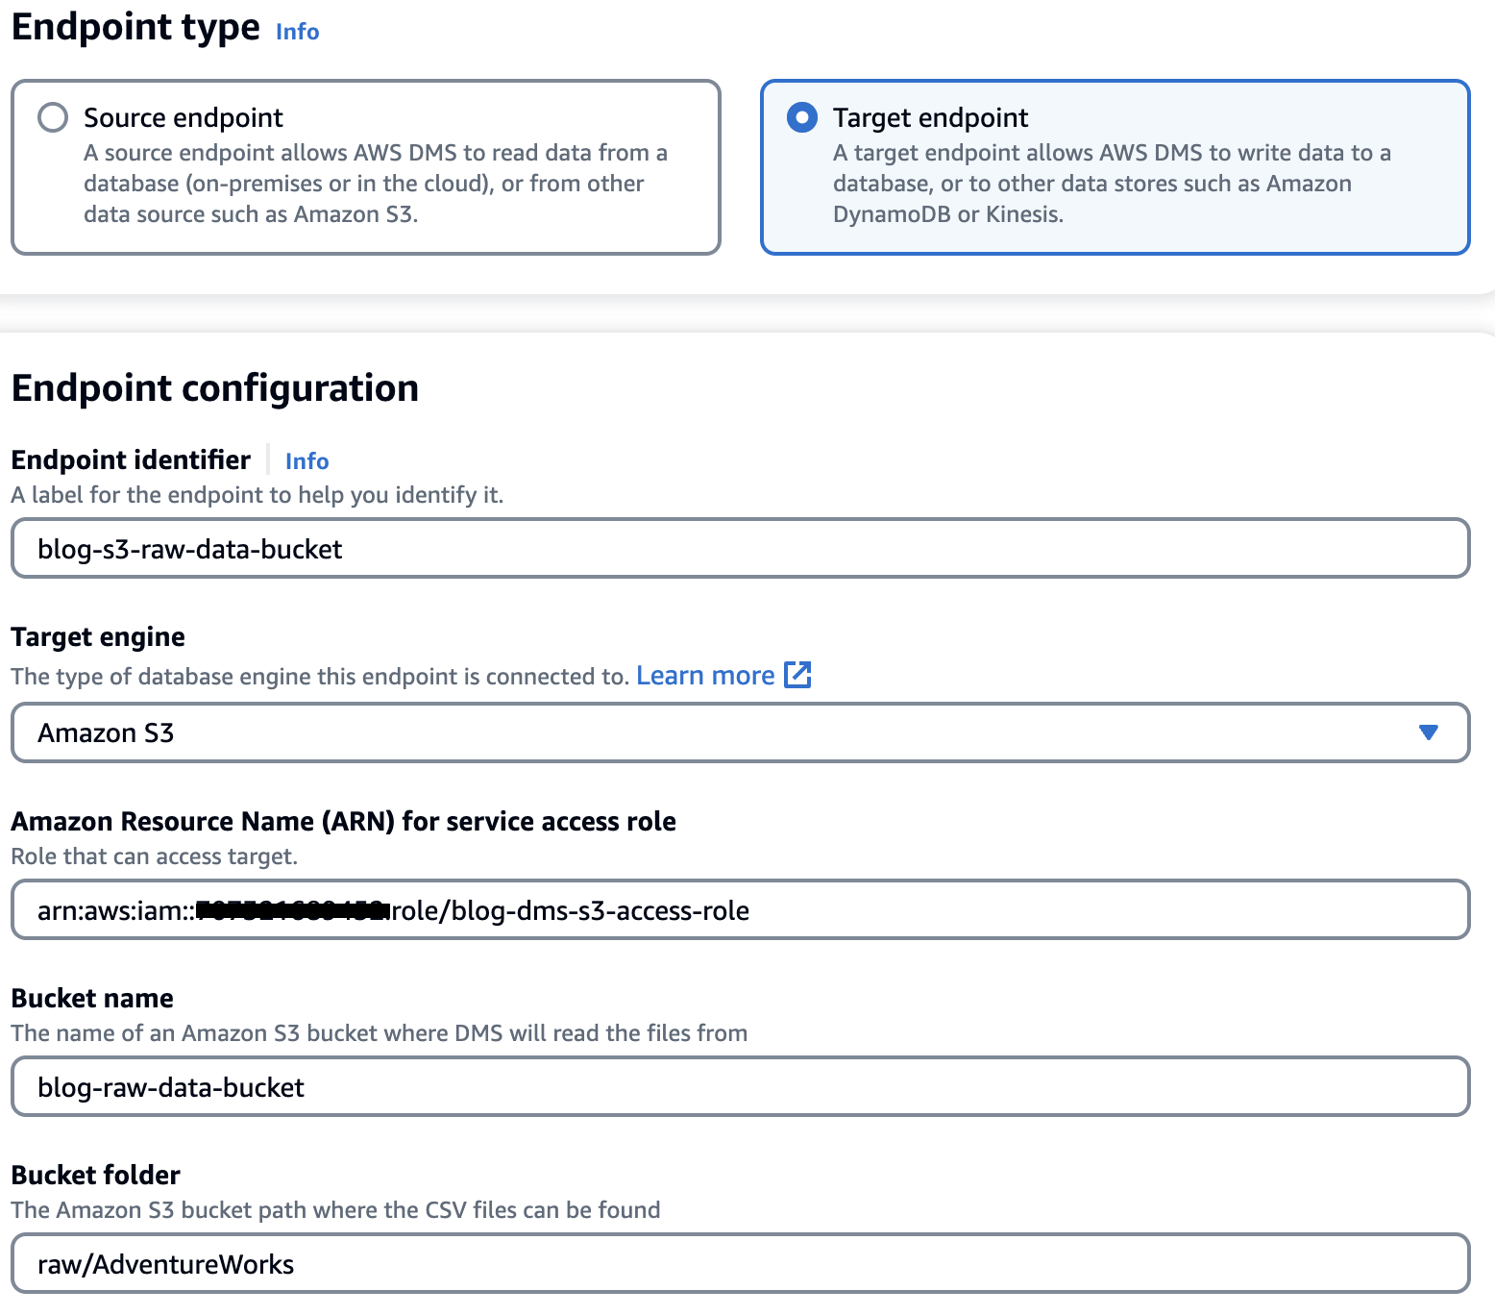Click the dropdown arrow in Target engine field

point(1429,732)
